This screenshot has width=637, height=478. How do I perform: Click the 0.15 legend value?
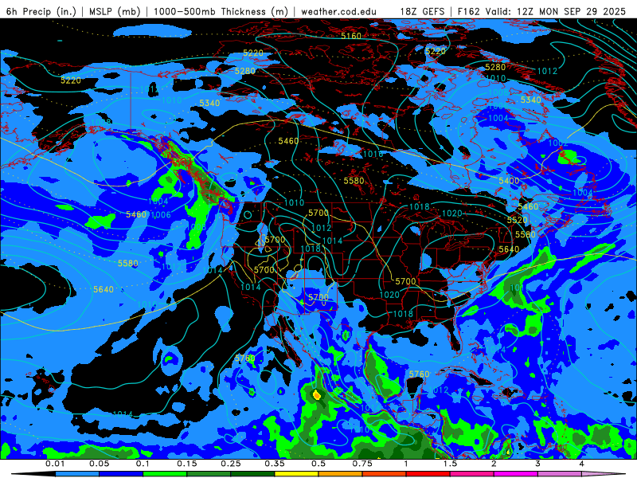click(x=187, y=464)
